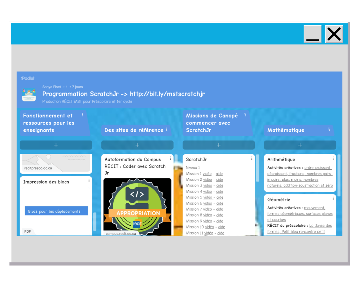Open the Mission 8 aide link

click(220, 215)
